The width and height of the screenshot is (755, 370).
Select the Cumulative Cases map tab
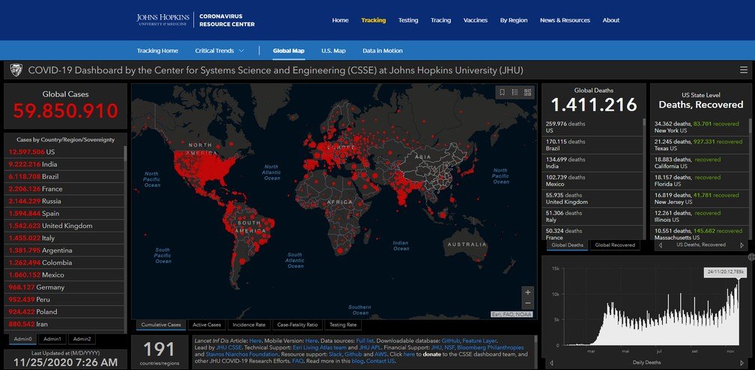coord(161,325)
